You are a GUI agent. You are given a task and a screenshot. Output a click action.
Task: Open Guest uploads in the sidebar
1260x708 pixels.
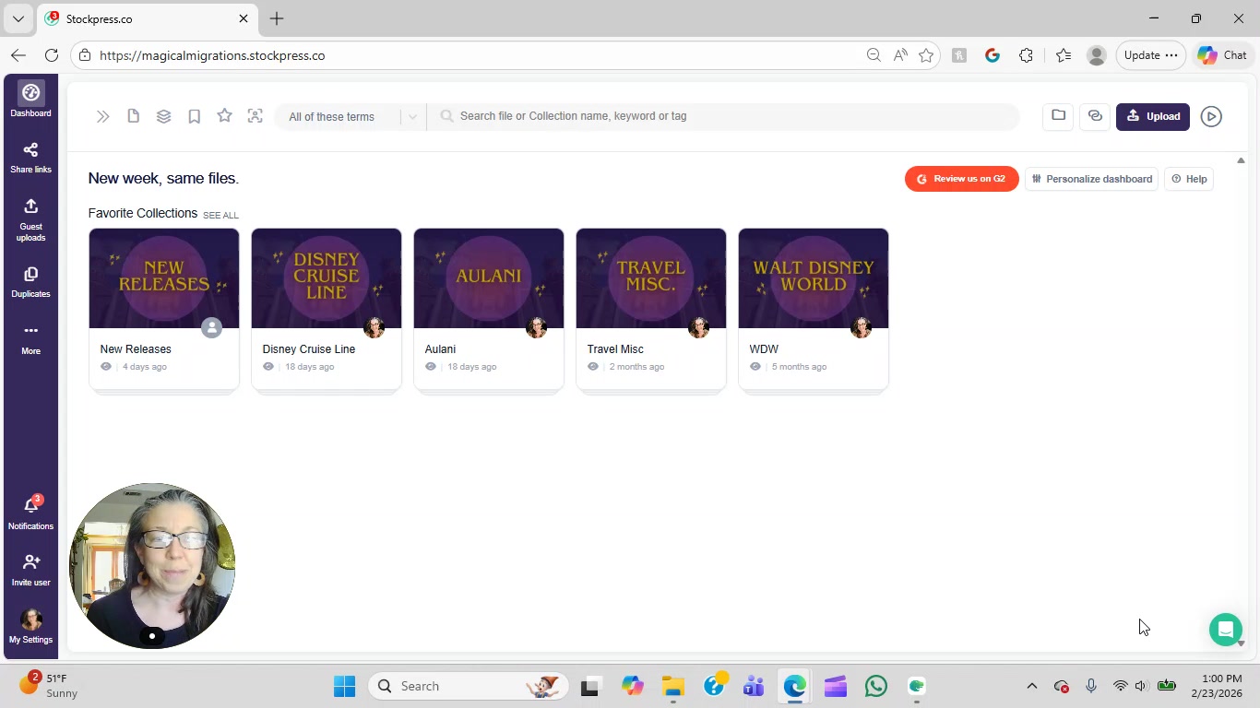30,219
